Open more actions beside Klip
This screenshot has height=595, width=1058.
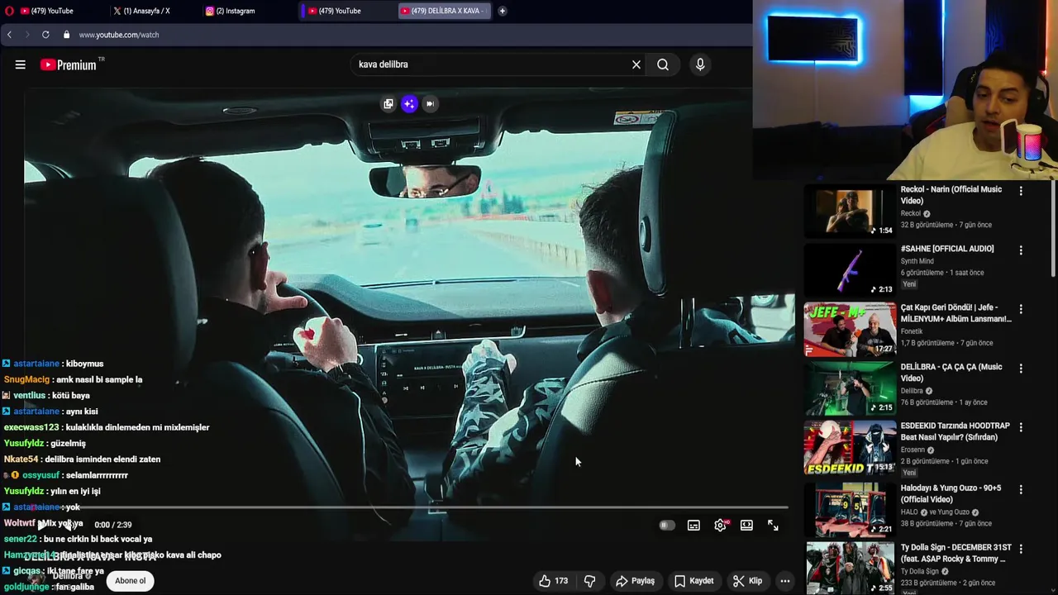785,581
